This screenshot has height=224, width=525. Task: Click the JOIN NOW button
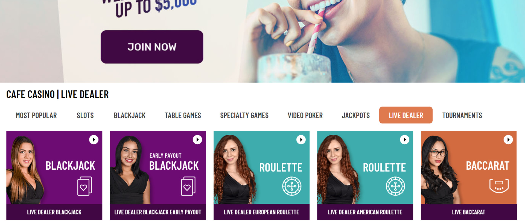click(152, 47)
